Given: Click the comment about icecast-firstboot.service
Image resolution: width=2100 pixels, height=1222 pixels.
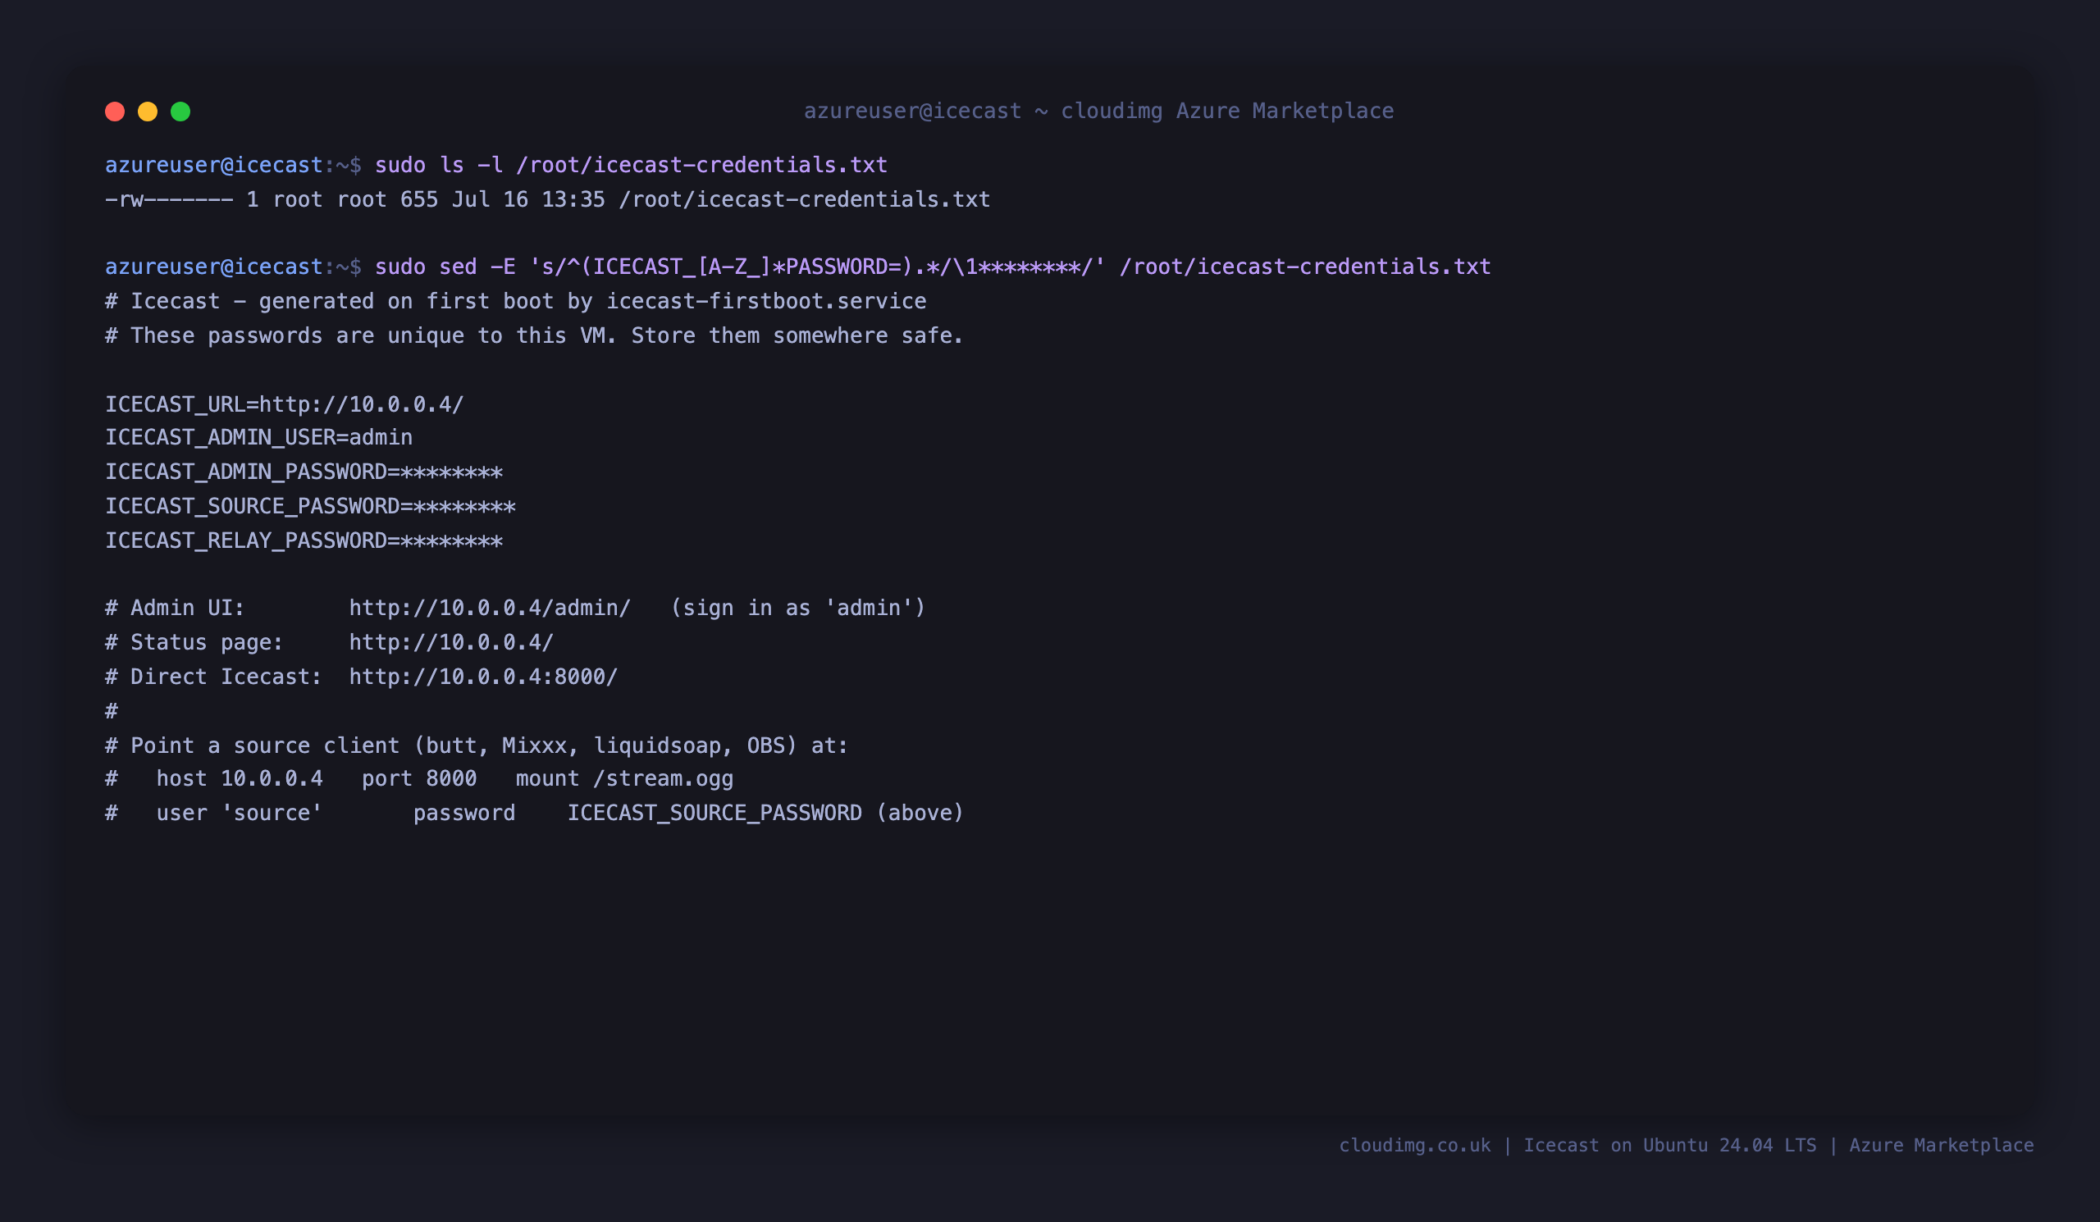Looking at the screenshot, I should pyautogui.click(x=516, y=301).
